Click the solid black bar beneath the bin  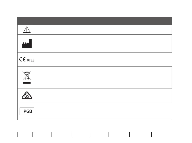27,83
